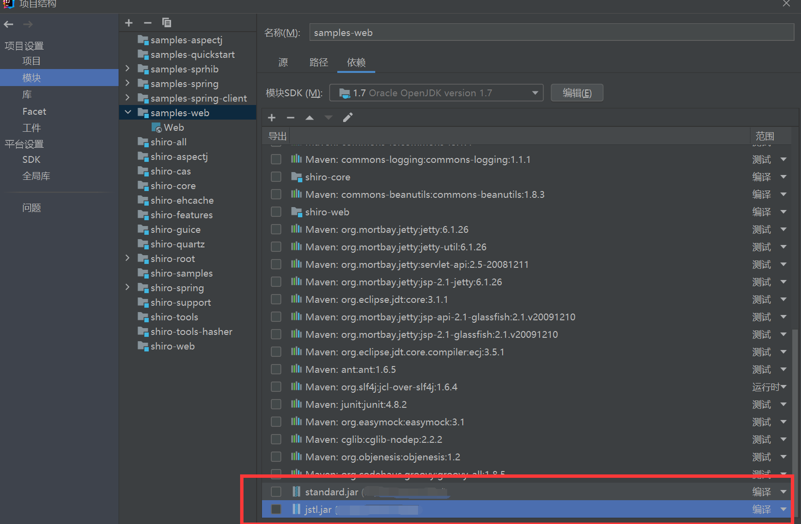Expand the samples-sprhib module
Viewport: 801px width, 524px height.
(x=127, y=69)
